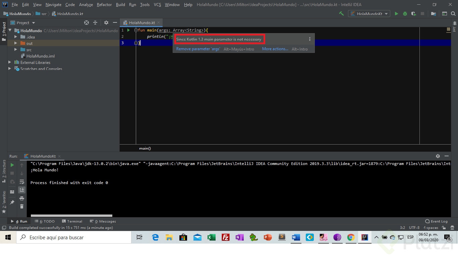Debug HolaMundoKt with the bug icon
This screenshot has height=257, width=458.
point(405,14)
